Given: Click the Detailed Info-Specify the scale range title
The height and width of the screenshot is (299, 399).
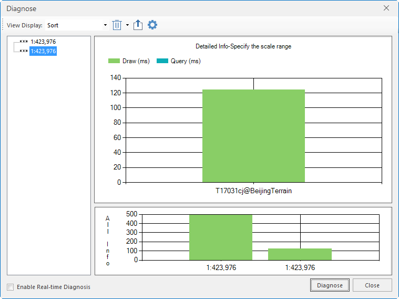Looking at the screenshot, I should click(x=243, y=46).
